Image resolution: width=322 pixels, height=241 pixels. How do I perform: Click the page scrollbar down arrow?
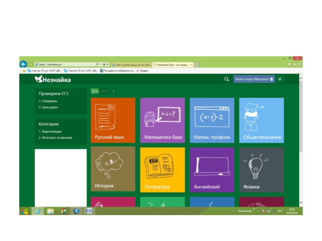click(301, 202)
